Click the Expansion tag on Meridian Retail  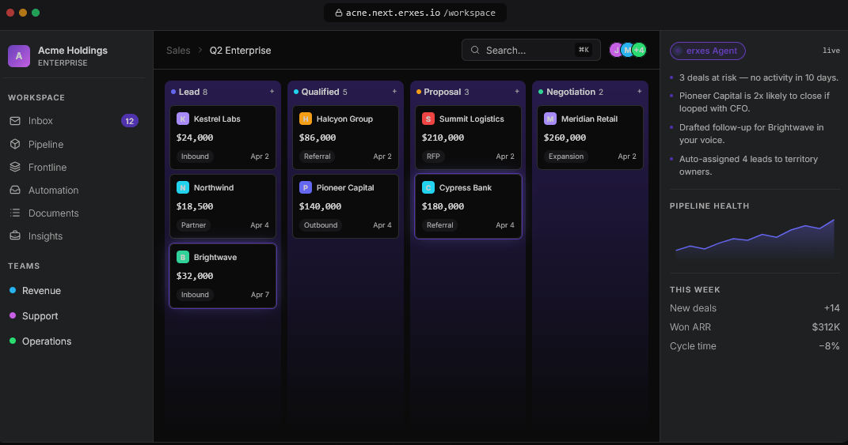click(x=566, y=157)
